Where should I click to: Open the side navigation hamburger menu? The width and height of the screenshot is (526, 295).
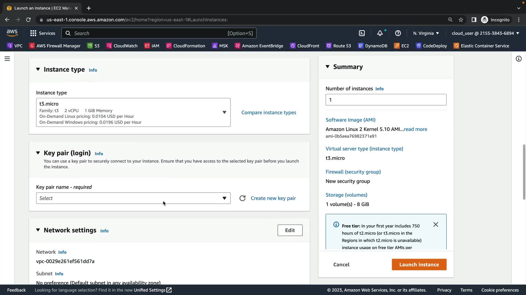point(7,59)
